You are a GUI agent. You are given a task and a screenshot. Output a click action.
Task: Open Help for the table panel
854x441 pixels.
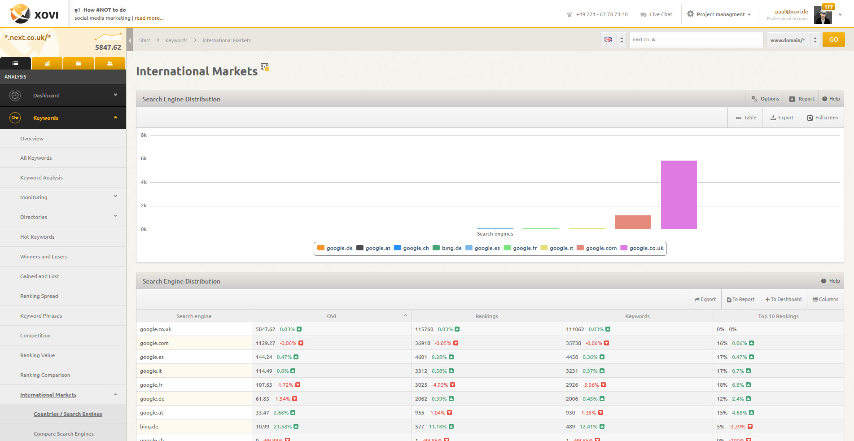tap(831, 281)
